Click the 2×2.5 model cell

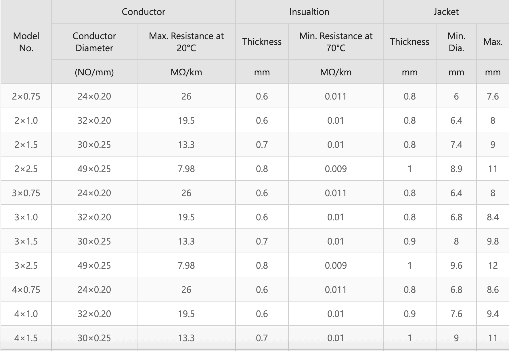(26, 169)
